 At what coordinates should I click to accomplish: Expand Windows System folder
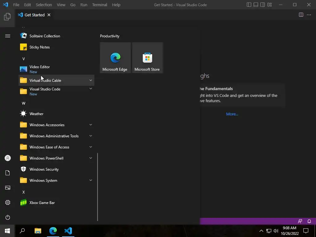pyautogui.click(x=56, y=180)
